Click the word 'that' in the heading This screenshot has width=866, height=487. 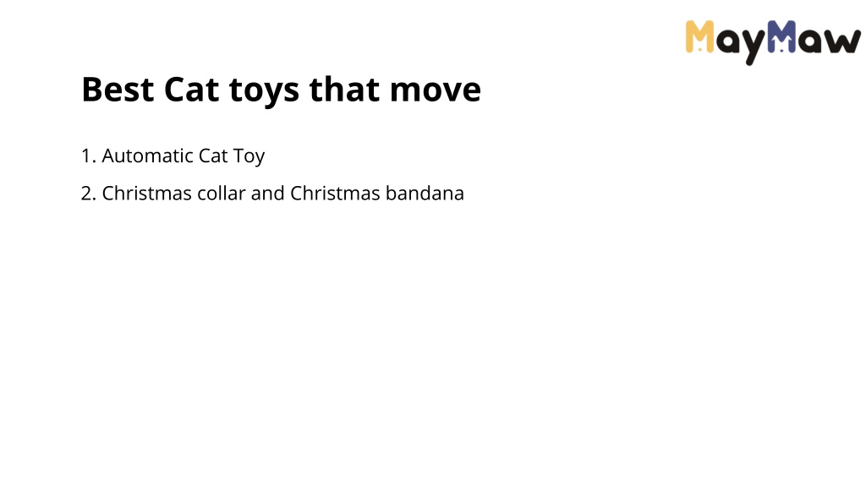[344, 90]
